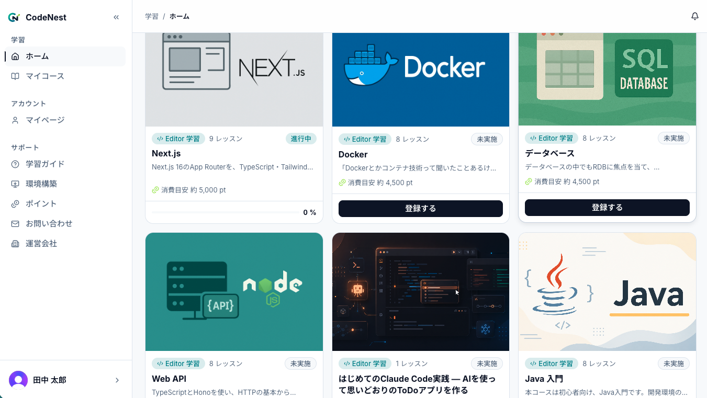Click the 学習ガイド question-mark icon

coord(15,164)
